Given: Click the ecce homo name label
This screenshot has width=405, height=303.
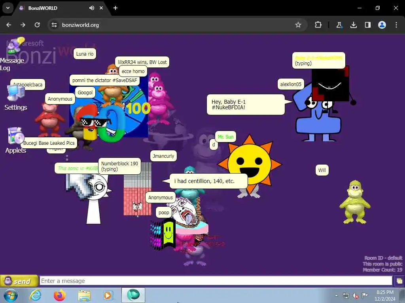Looking at the screenshot, I should (133, 71).
